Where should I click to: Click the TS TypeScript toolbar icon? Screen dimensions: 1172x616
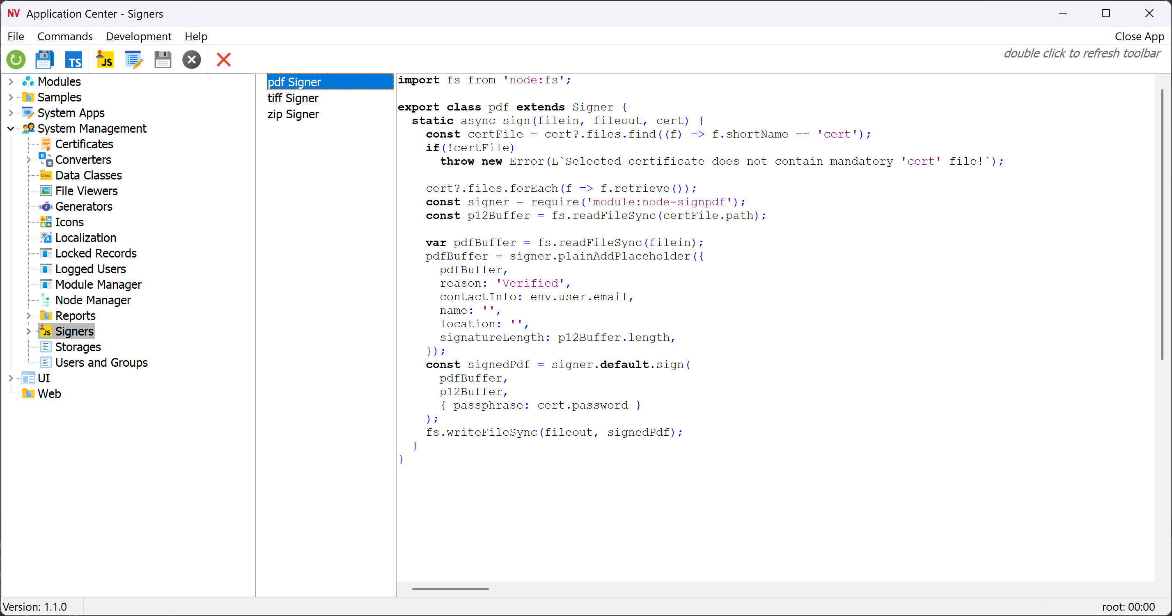click(x=74, y=60)
